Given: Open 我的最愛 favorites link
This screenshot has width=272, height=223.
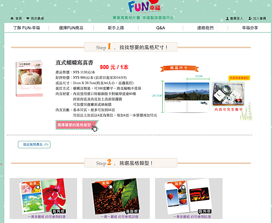Looking at the screenshot, I should pyautogui.click(x=38, y=19).
